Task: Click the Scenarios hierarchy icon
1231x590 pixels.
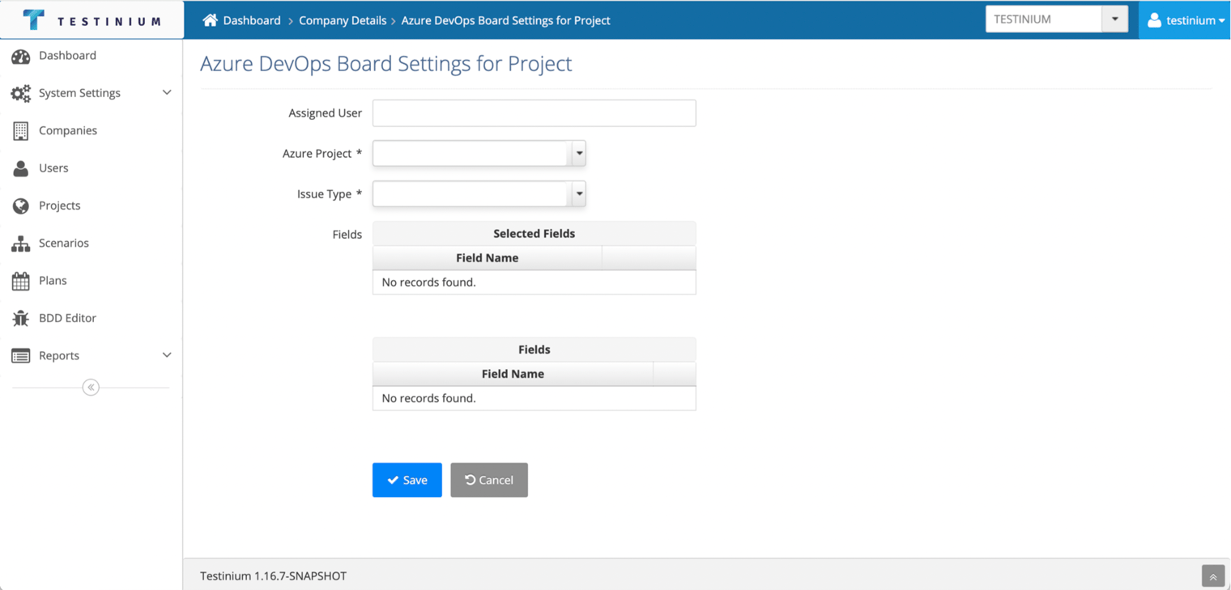Action: click(x=21, y=244)
